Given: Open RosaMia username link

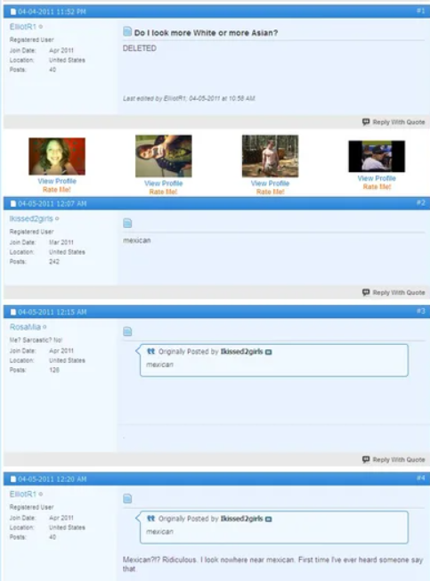Looking at the screenshot, I should [x=25, y=327].
